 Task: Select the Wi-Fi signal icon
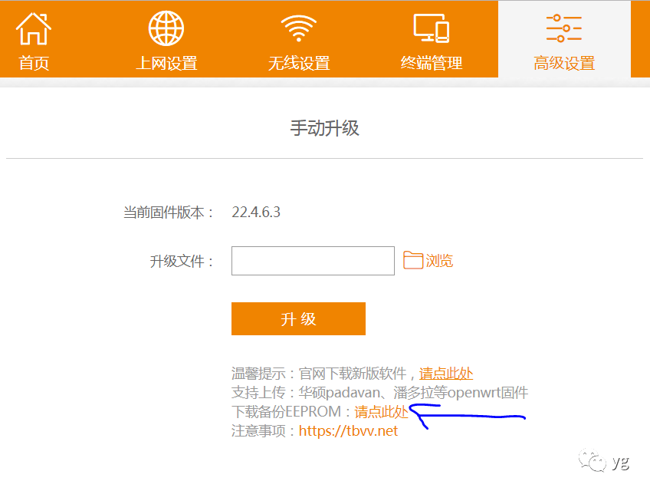[299, 28]
